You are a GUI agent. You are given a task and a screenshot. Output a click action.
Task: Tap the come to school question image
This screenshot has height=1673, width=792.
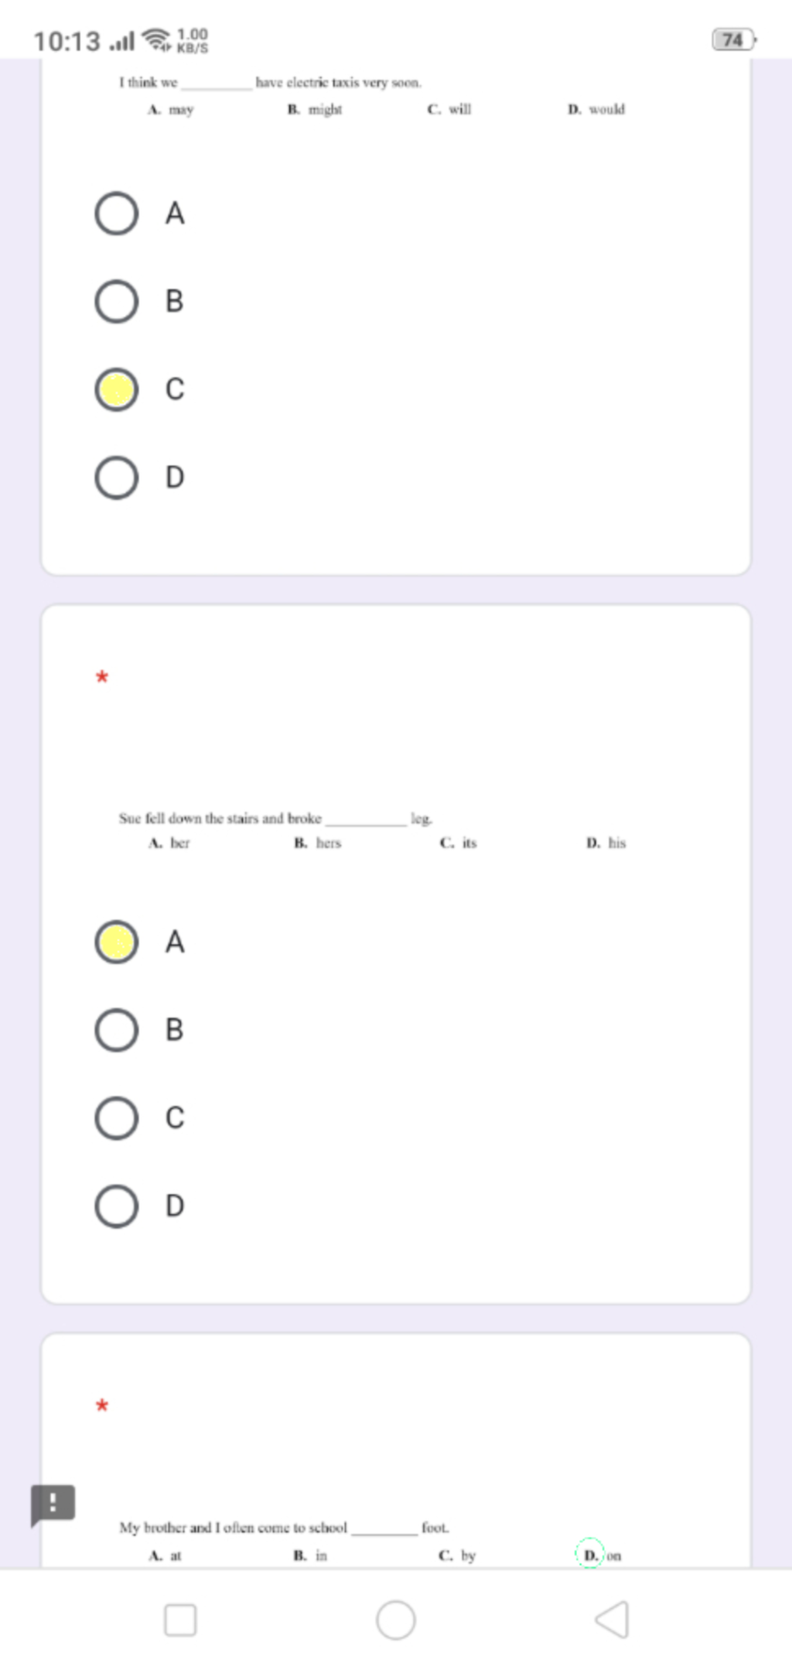(x=371, y=1541)
